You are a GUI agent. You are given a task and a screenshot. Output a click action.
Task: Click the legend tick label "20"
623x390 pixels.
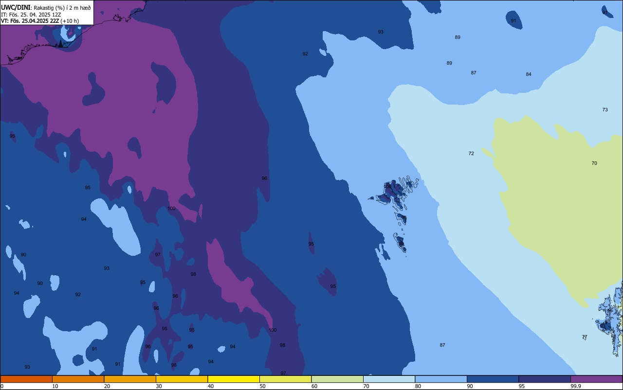pos(107,386)
